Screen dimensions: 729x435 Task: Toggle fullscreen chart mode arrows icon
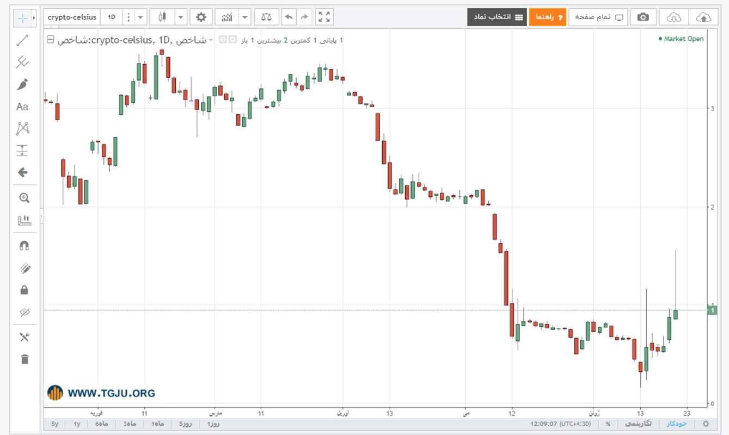[x=324, y=17]
